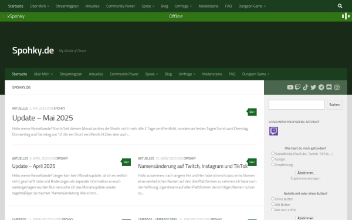Screen dimensions: 352x220
Task: Open the Twitch social icon in header
Action: pos(297,87)
